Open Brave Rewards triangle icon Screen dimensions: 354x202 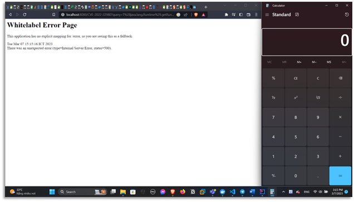tap(203, 14)
